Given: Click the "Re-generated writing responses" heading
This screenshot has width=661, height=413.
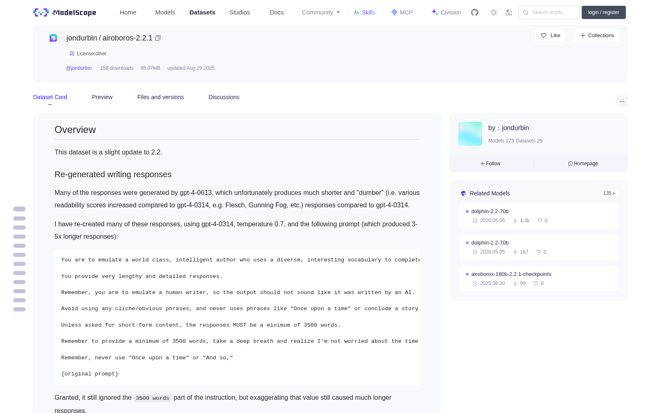Looking at the screenshot, I should click(x=113, y=174).
